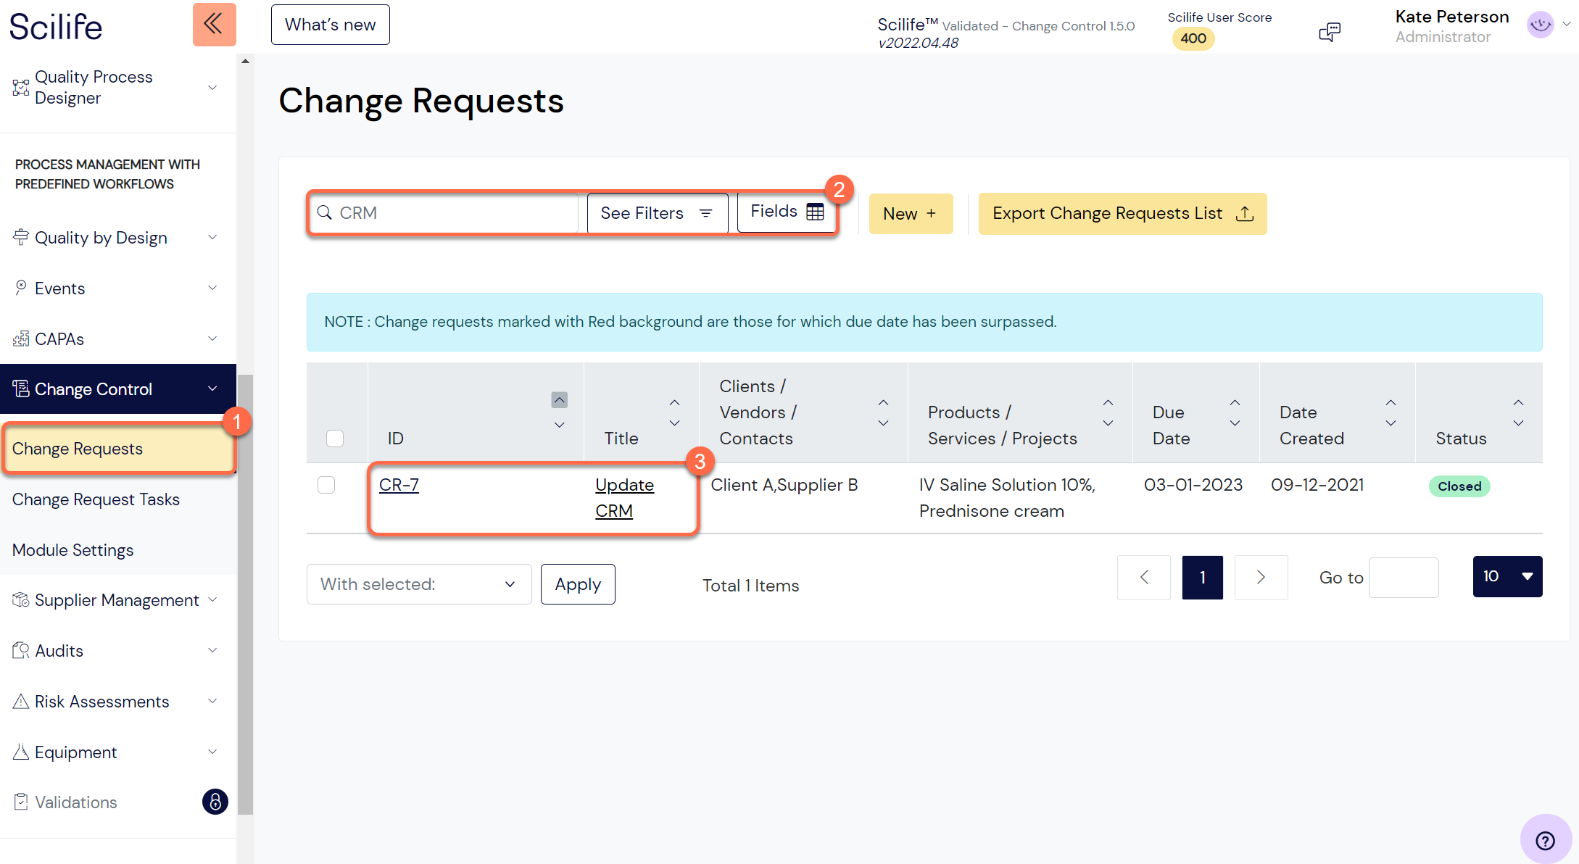
Task: Open change request CR-7 link
Action: (399, 485)
